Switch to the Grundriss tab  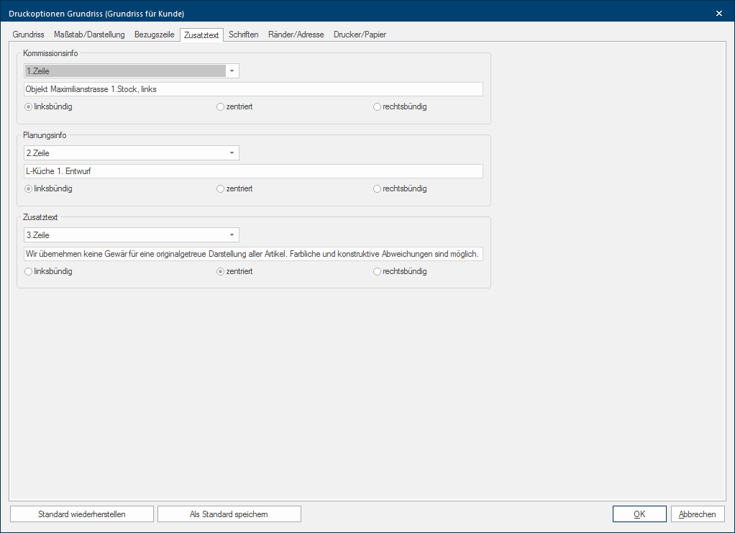pos(29,35)
